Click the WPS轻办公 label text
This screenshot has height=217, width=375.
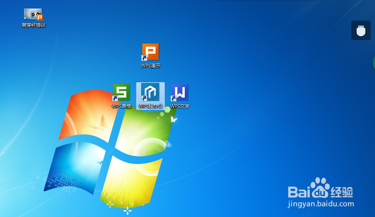[150, 106]
